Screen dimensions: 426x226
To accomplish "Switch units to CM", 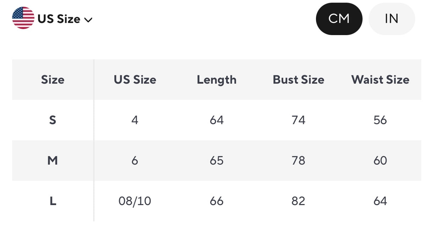I will tap(339, 19).
